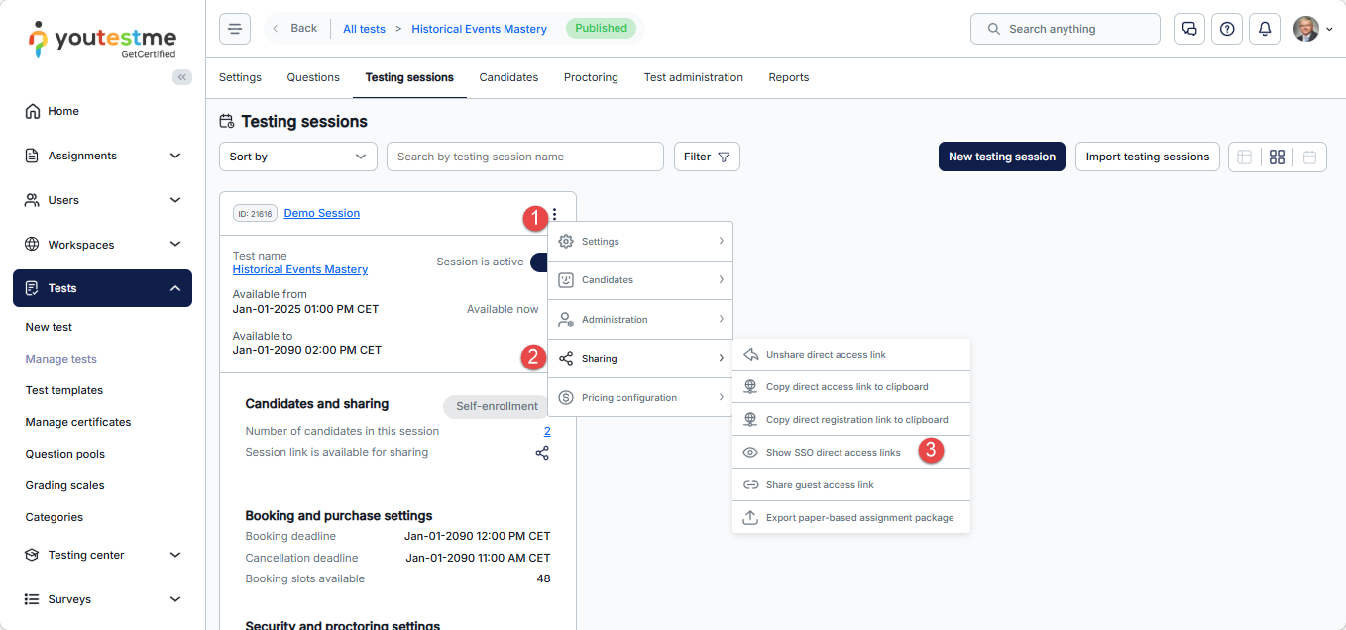Open the Historical Events Mastery test link
The height and width of the screenshot is (630, 1346).
[299, 269]
